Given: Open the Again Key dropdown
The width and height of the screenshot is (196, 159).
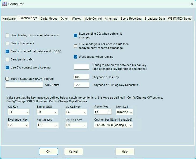Looking at the screenshot, I should tap(103, 112).
